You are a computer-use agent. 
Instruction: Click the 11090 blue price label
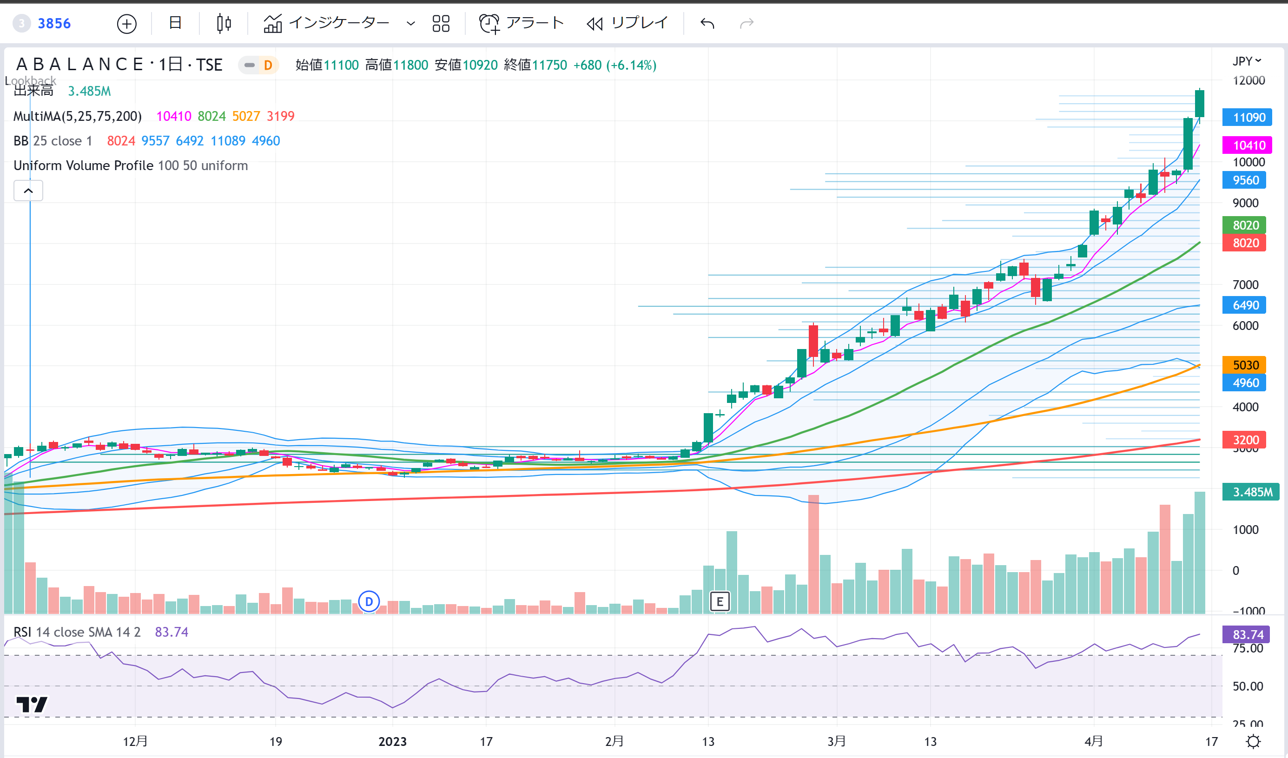coord(1247,118)
